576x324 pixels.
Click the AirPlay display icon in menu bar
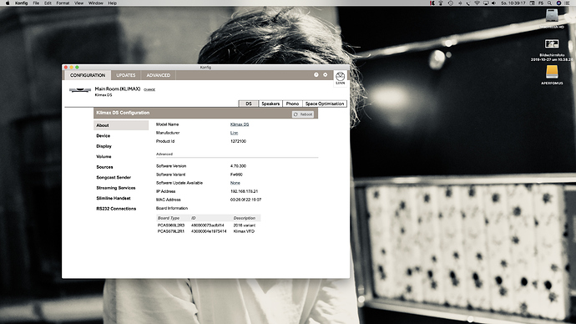point(486,3)
